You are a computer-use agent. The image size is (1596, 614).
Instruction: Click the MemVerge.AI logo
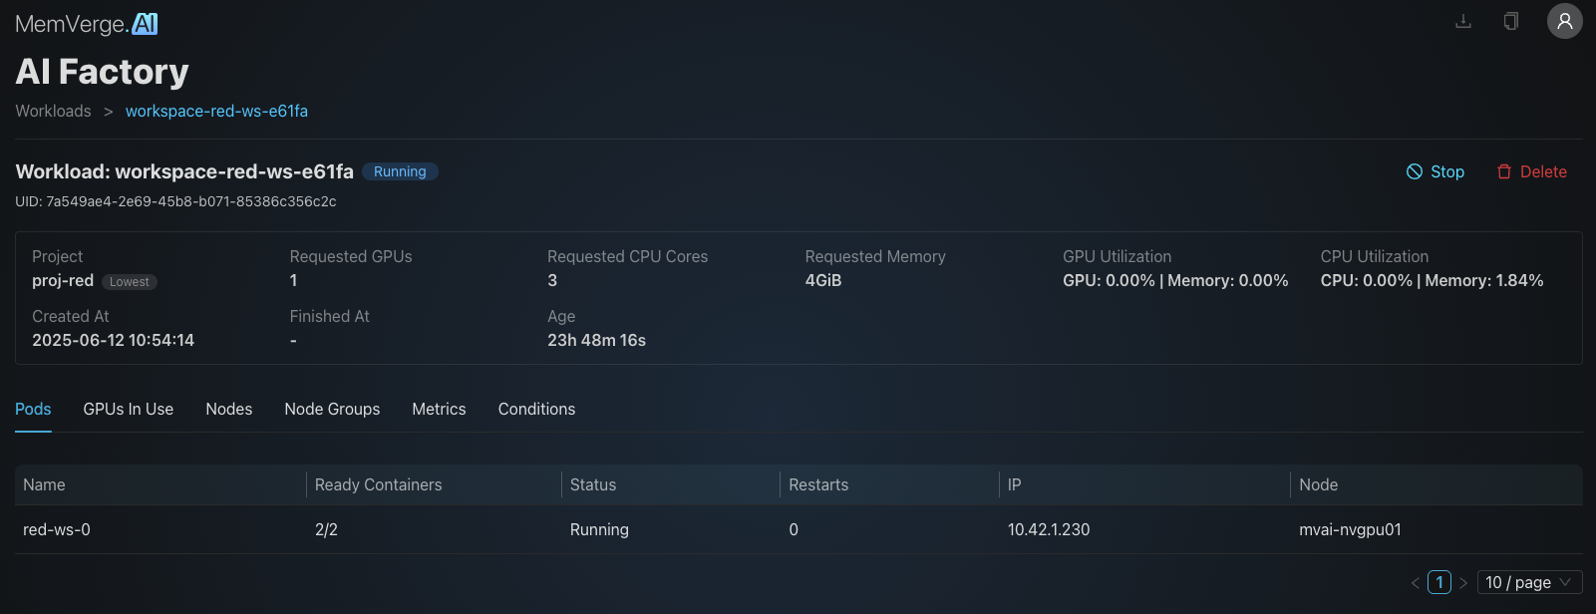[87, 24]
